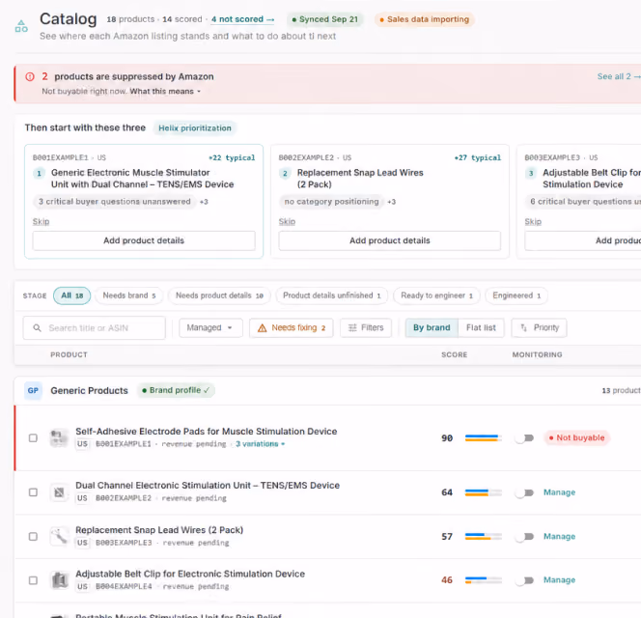Open thumbnail of Self-Adhesive Electrode Pads product
The image size is (641, 618).
[59, 438]
